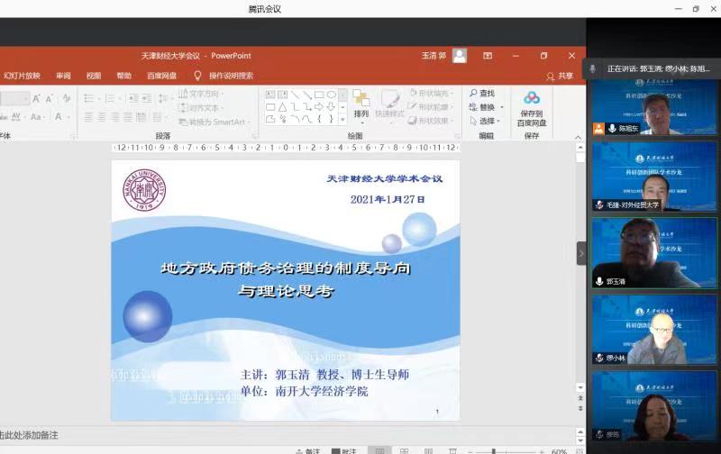Click the Share (共享) icon
The width and height of the screenshot is (721, 454).
[x=560, y=77]
